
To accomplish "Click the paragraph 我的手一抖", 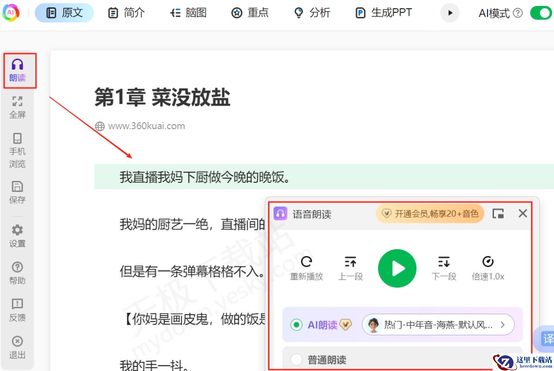I will (154, 366).
